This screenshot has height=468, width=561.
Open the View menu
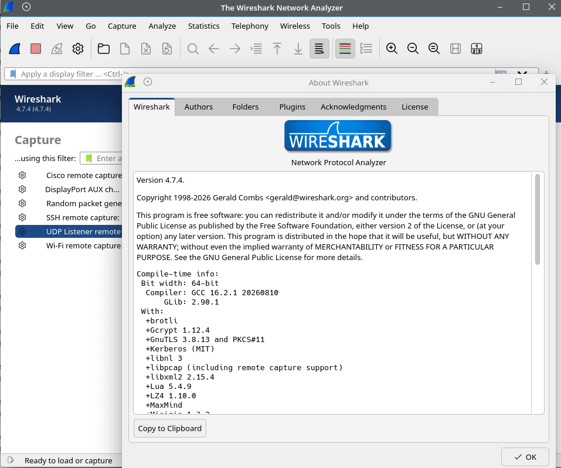[64, 26]
